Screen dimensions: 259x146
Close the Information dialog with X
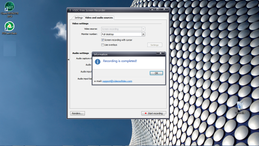click(160, 53)
